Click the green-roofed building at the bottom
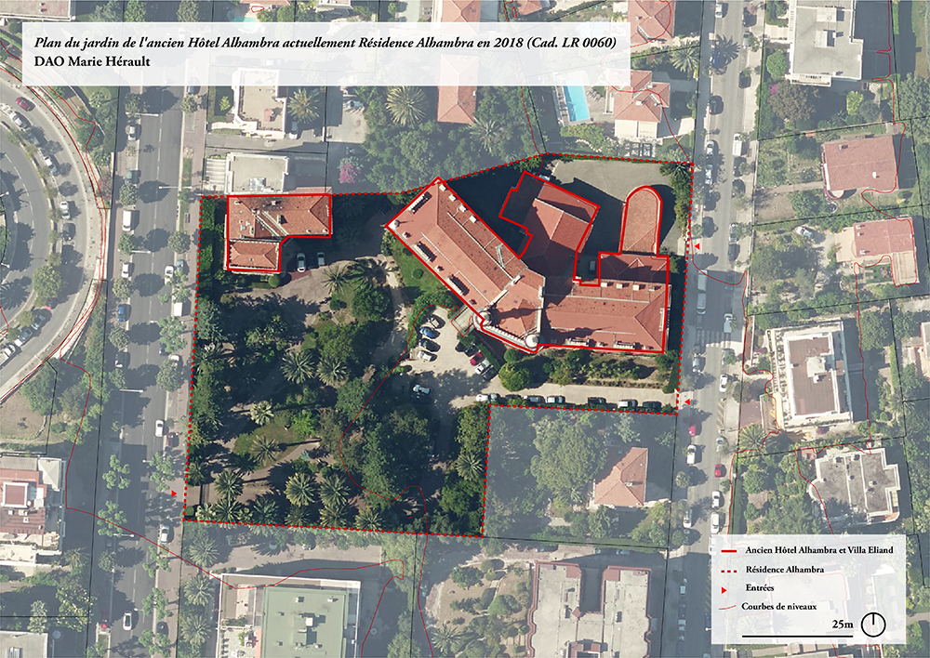930x658 pixels. pos(304,622)
